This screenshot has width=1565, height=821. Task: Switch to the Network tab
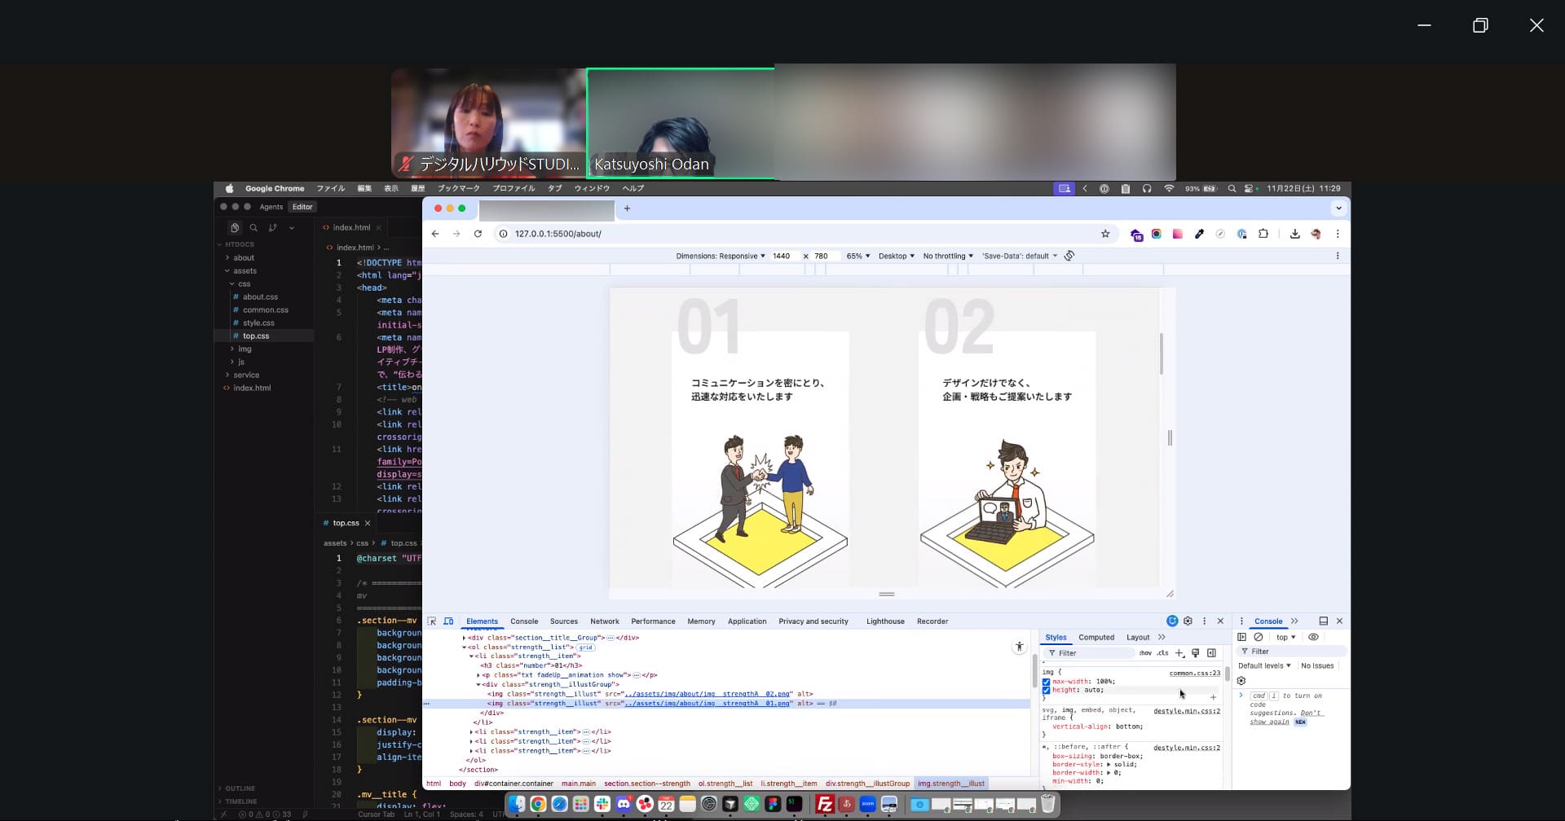[x=604, y=621]
